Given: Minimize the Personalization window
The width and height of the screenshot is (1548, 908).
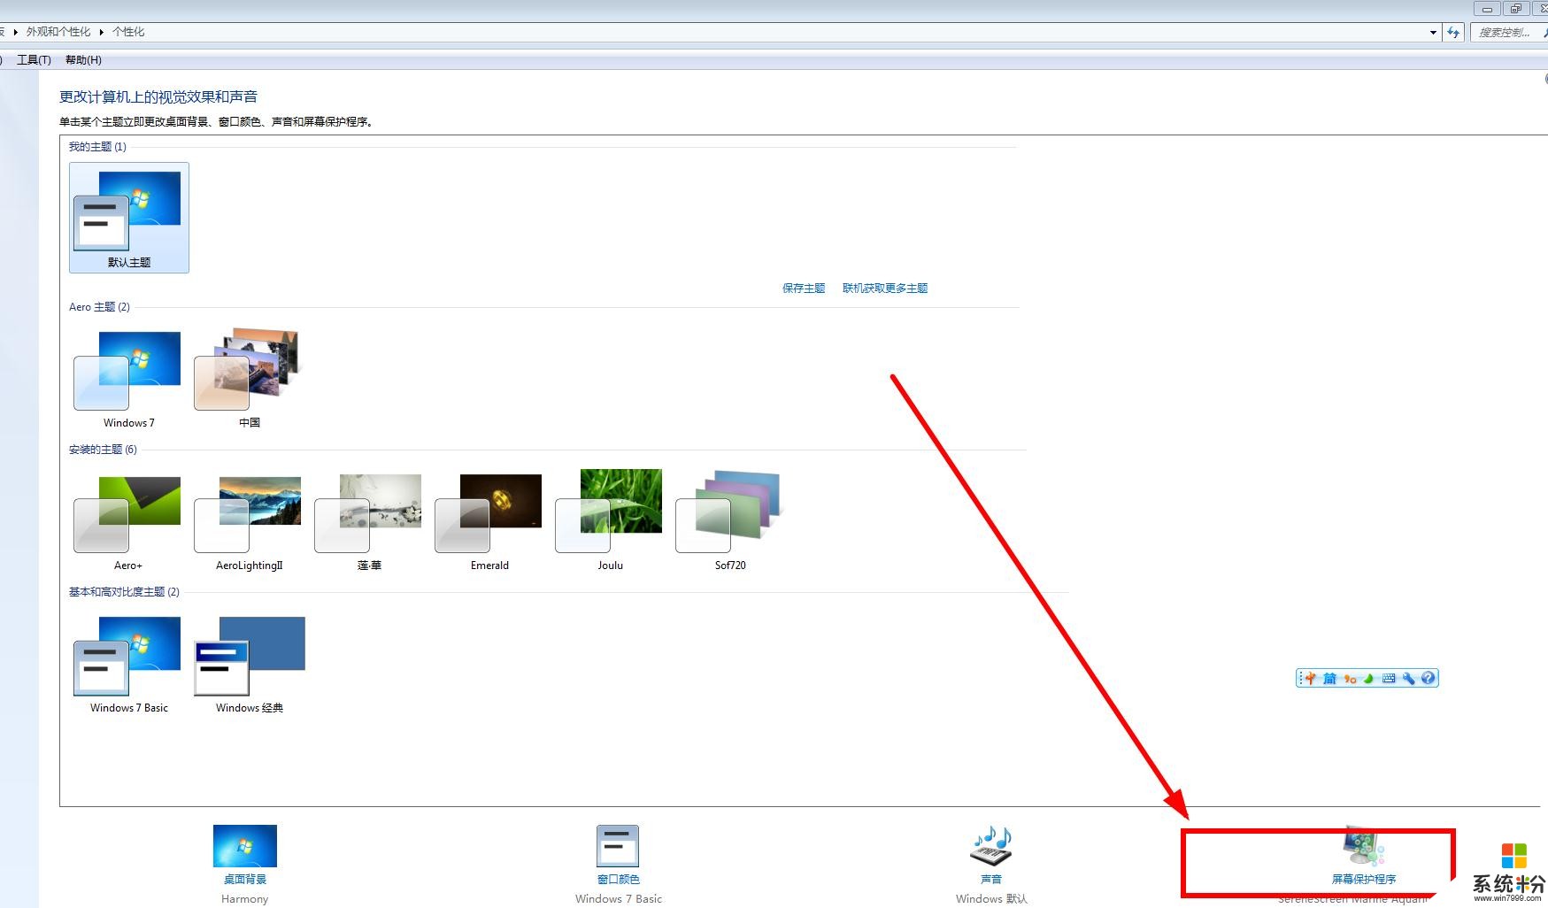Looking at the screenshot, I should 1487,9.
